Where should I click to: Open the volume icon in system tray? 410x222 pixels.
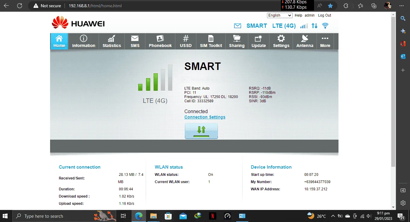370,216
